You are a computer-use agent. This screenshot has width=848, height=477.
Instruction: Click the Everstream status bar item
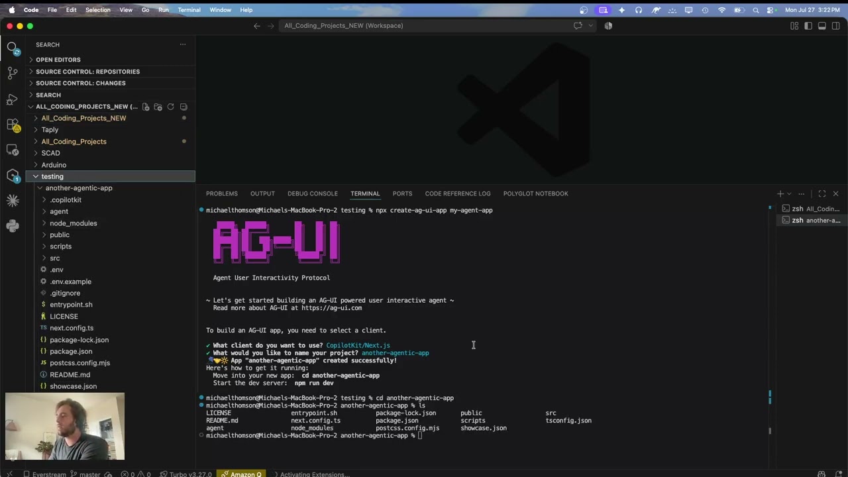pyautogui.click(x=44, y=474)
